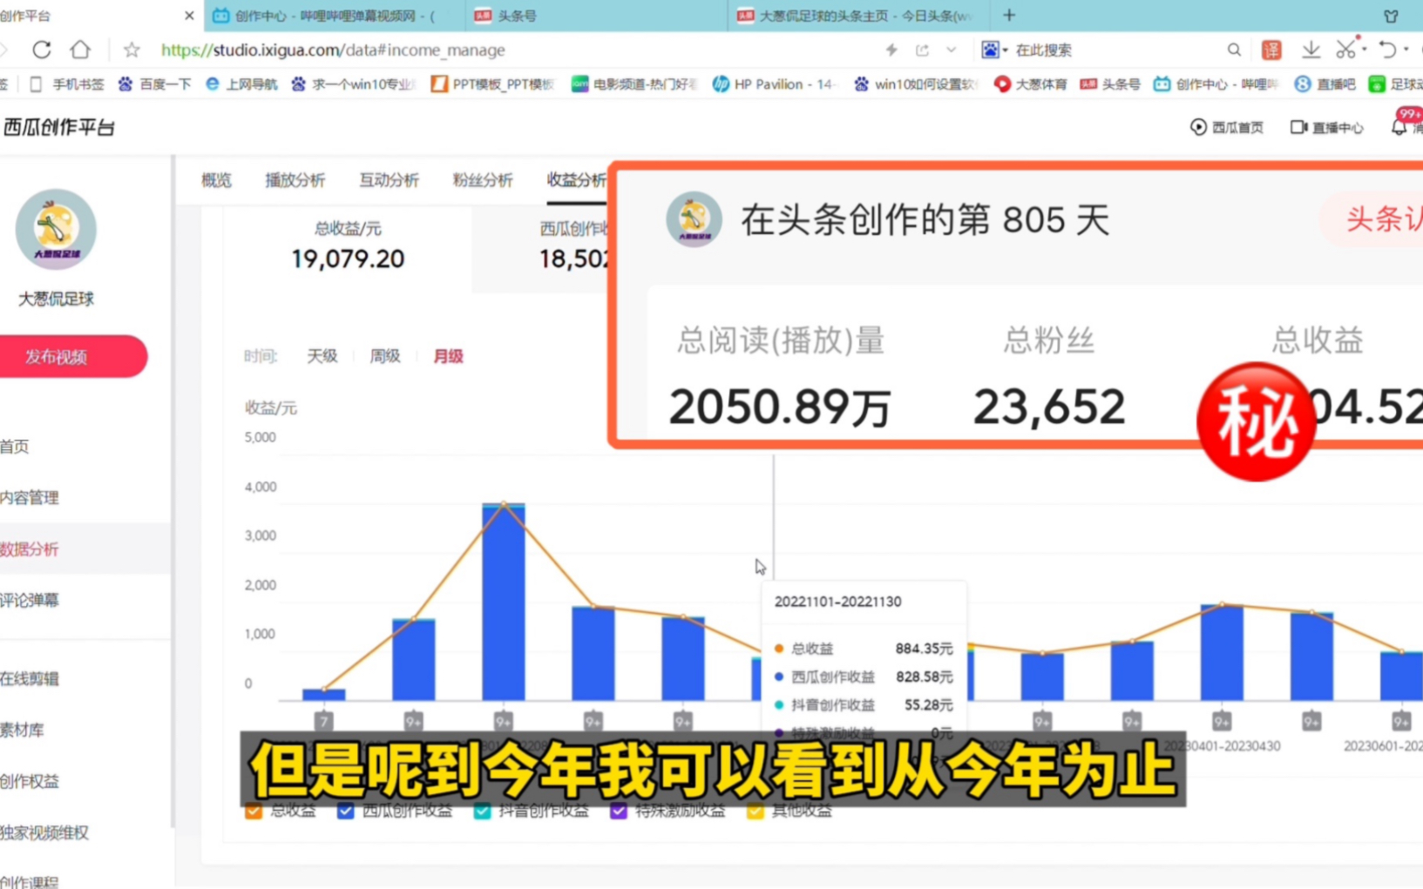Expand the search engine selector arrow
The width and height of the screenshot is (1423, 889).
tap(1006, 51)
